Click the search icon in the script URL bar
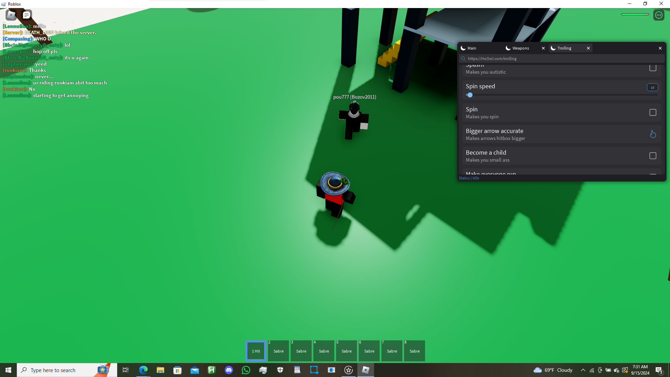This screenshot has height=377, width=670. (x=463, y=59)
